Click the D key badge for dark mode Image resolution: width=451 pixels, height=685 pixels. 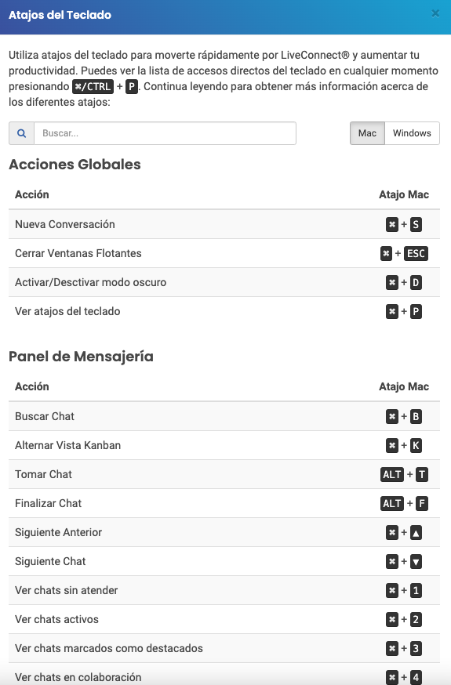tap(416, 283)
